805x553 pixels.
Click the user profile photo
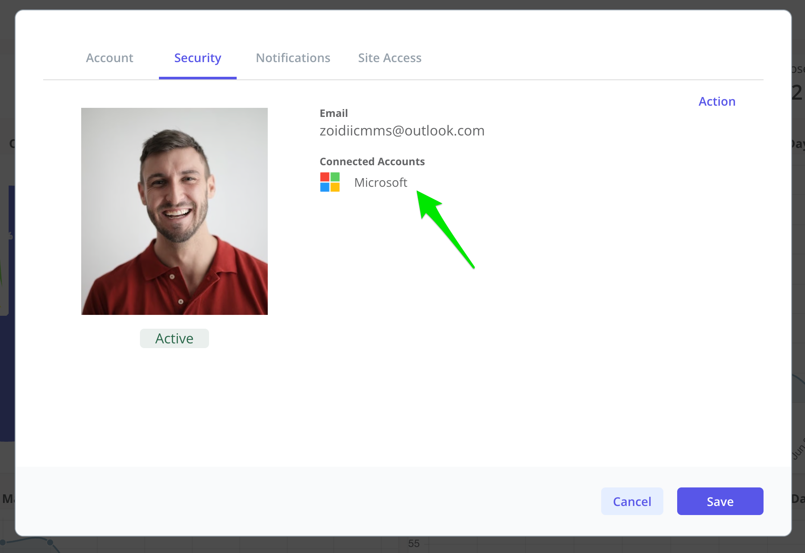pos(174,211)
